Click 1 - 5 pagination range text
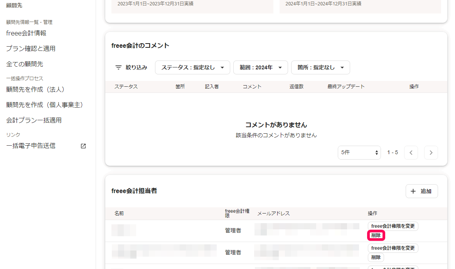This screenshot has width=455, height=269. point(393,153)
